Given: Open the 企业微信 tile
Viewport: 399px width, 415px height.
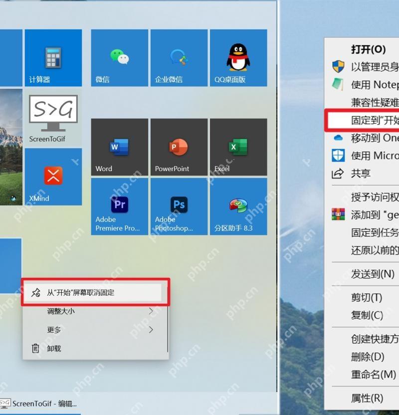Looking at the screenshot, I should coord(179,58).
